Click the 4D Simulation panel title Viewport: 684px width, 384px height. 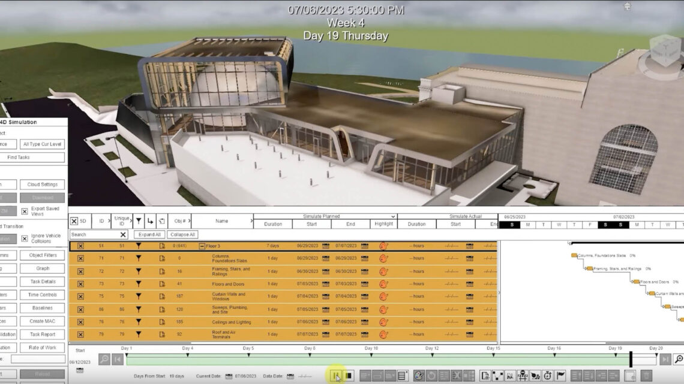[x=19, y=122]
